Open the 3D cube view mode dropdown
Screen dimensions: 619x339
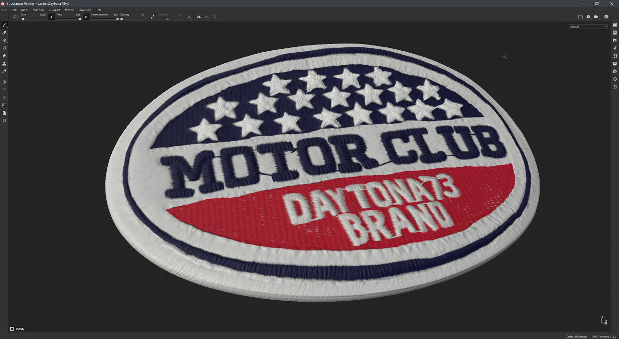[589, 16]
